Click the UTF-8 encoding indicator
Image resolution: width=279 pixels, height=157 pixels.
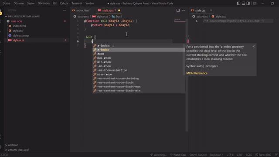230,155
